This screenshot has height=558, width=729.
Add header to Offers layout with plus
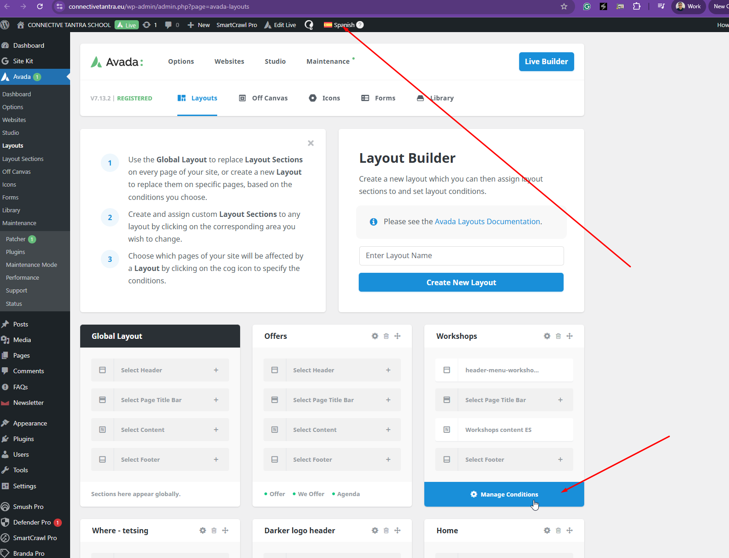388,370
